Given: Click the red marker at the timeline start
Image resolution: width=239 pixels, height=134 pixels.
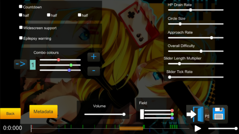Looking at the screenshot, I should click(32, 127).
